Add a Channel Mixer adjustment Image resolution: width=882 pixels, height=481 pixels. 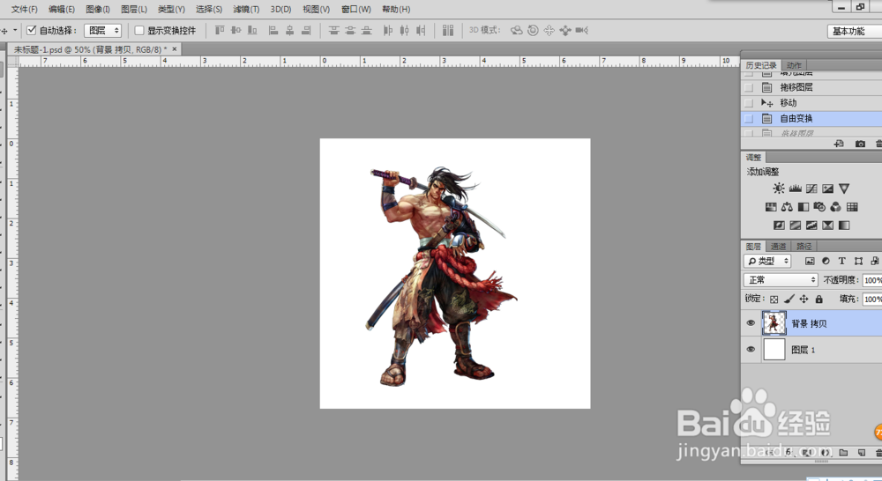coord(836,207)
